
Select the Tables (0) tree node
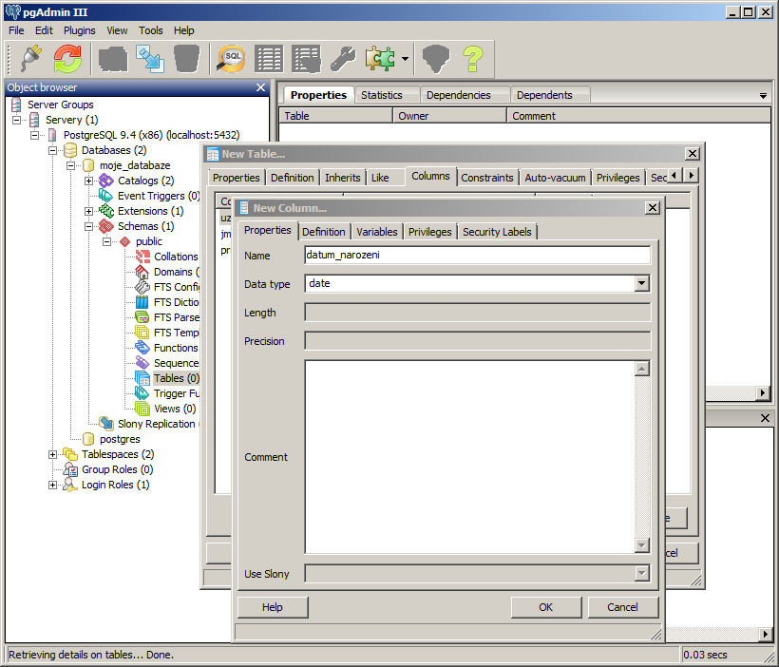point(176,378)
